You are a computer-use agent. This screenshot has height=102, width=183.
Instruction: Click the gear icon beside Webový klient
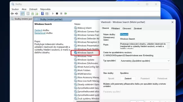tap(75, 28)
